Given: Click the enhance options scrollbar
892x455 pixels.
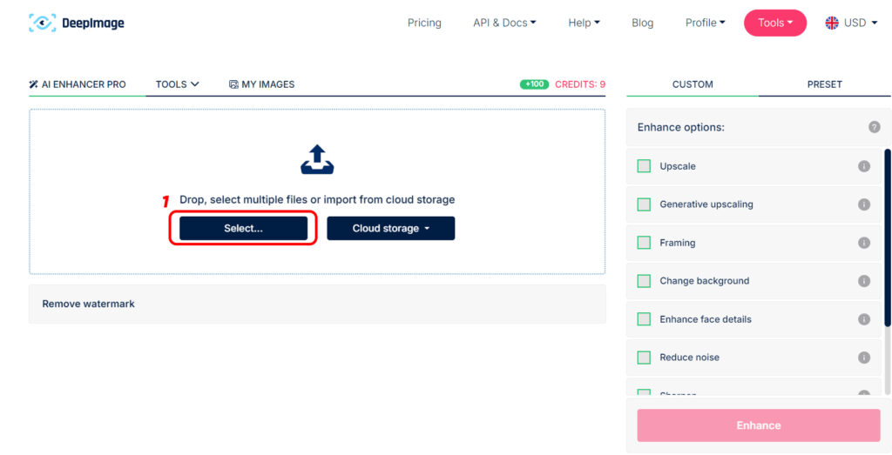Looking at the screenshot, I should (x=888, y=238).
